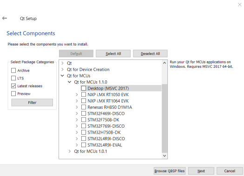Go back using the left arrow

coord(5,19)
